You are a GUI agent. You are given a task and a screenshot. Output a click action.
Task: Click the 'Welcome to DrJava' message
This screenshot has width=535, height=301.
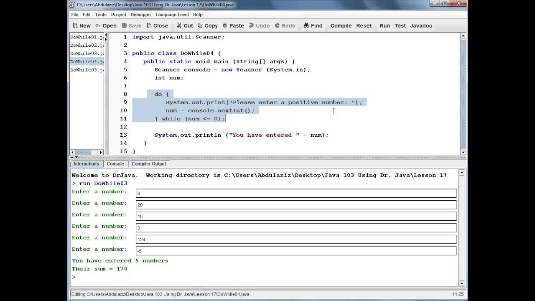click(x=259, y=175)
